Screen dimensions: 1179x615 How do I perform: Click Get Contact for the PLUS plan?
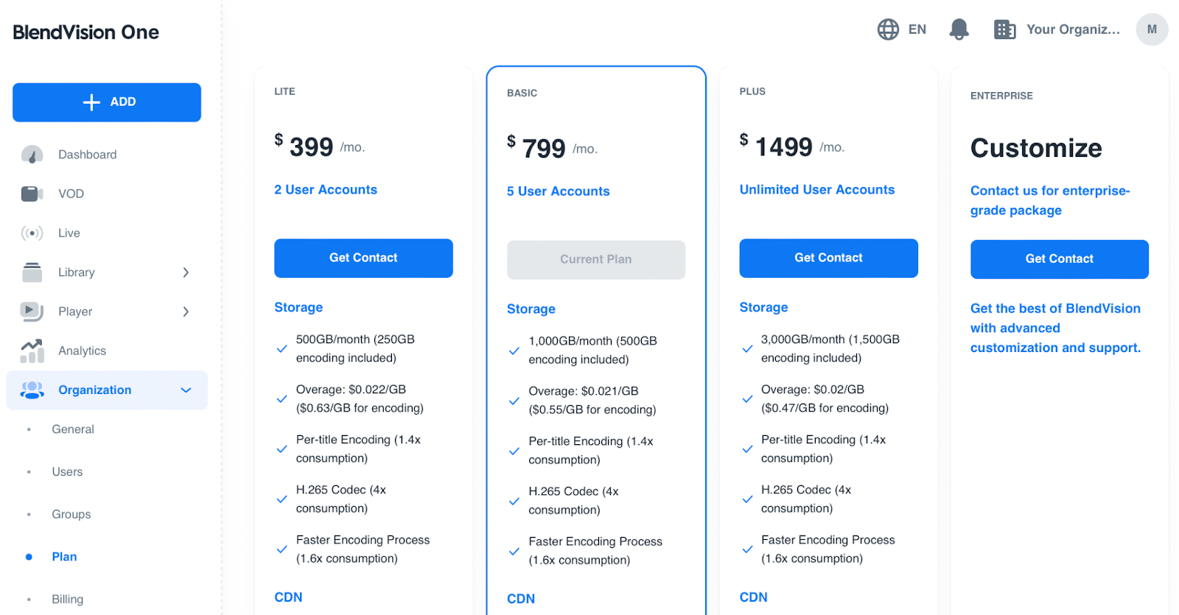pyautogui.click(x=828, y=258)
